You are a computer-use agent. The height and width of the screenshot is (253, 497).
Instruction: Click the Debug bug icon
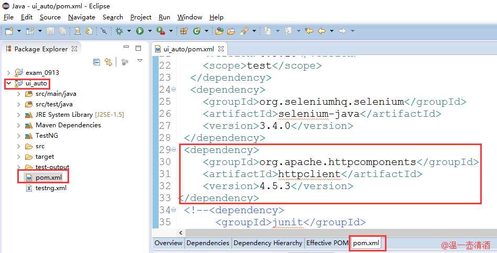(x=119, y=31)
